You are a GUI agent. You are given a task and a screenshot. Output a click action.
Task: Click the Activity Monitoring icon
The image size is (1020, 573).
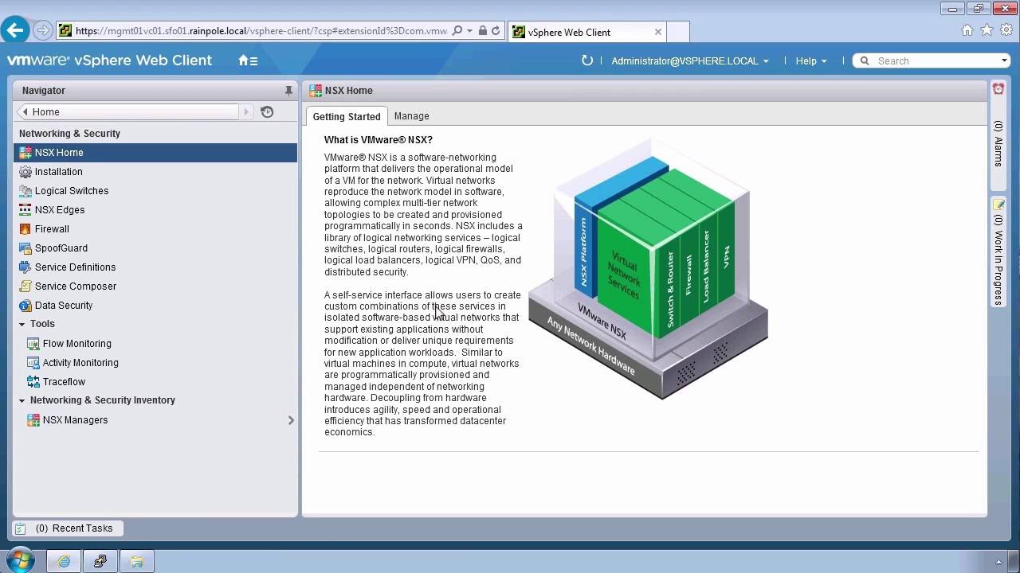(33, 363)
